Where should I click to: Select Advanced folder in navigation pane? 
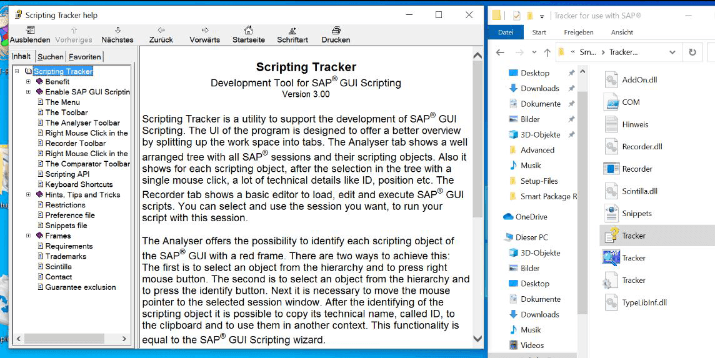(x=537, y=150)
